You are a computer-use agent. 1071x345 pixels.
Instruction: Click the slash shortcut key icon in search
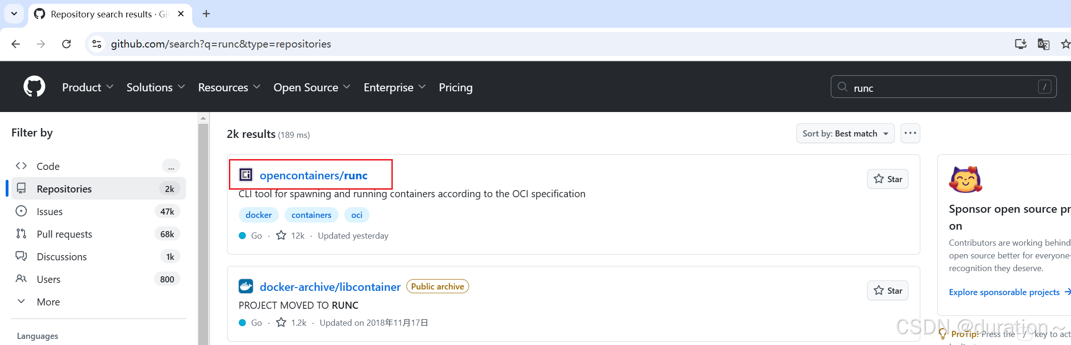tap(1044, 87)
